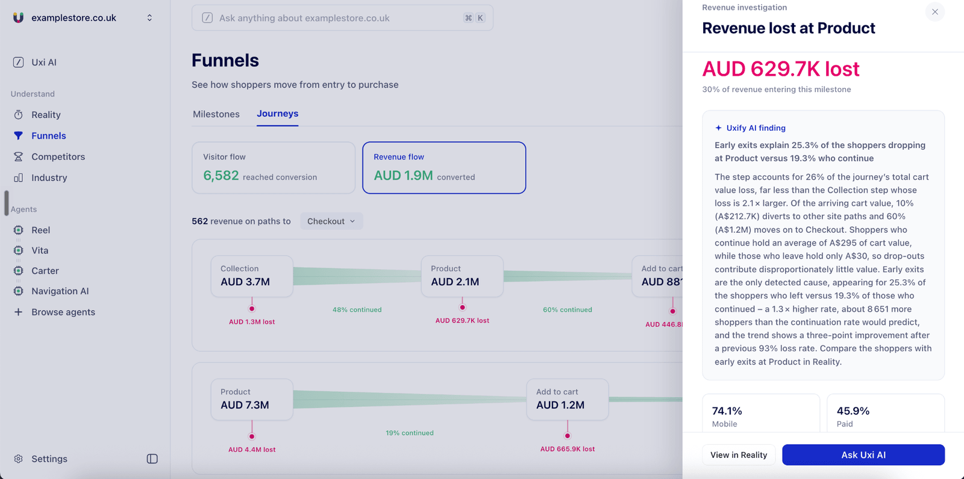Click the Reel agent icon
Screen dimensions: 964x479
(x=19, y=230)
